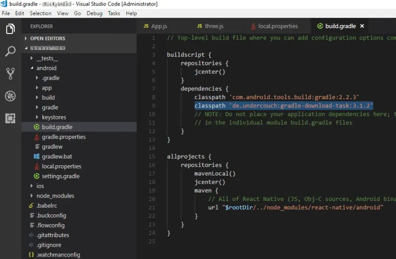
Task: Switch to the local.properties tab
Action: point(278,26)
